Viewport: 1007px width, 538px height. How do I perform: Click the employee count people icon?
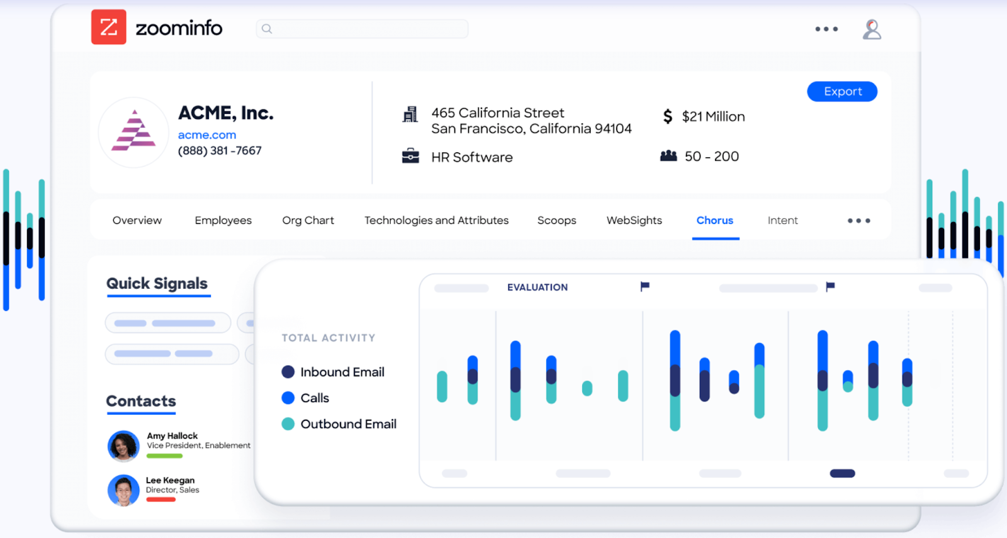click(x=668, y=155)
